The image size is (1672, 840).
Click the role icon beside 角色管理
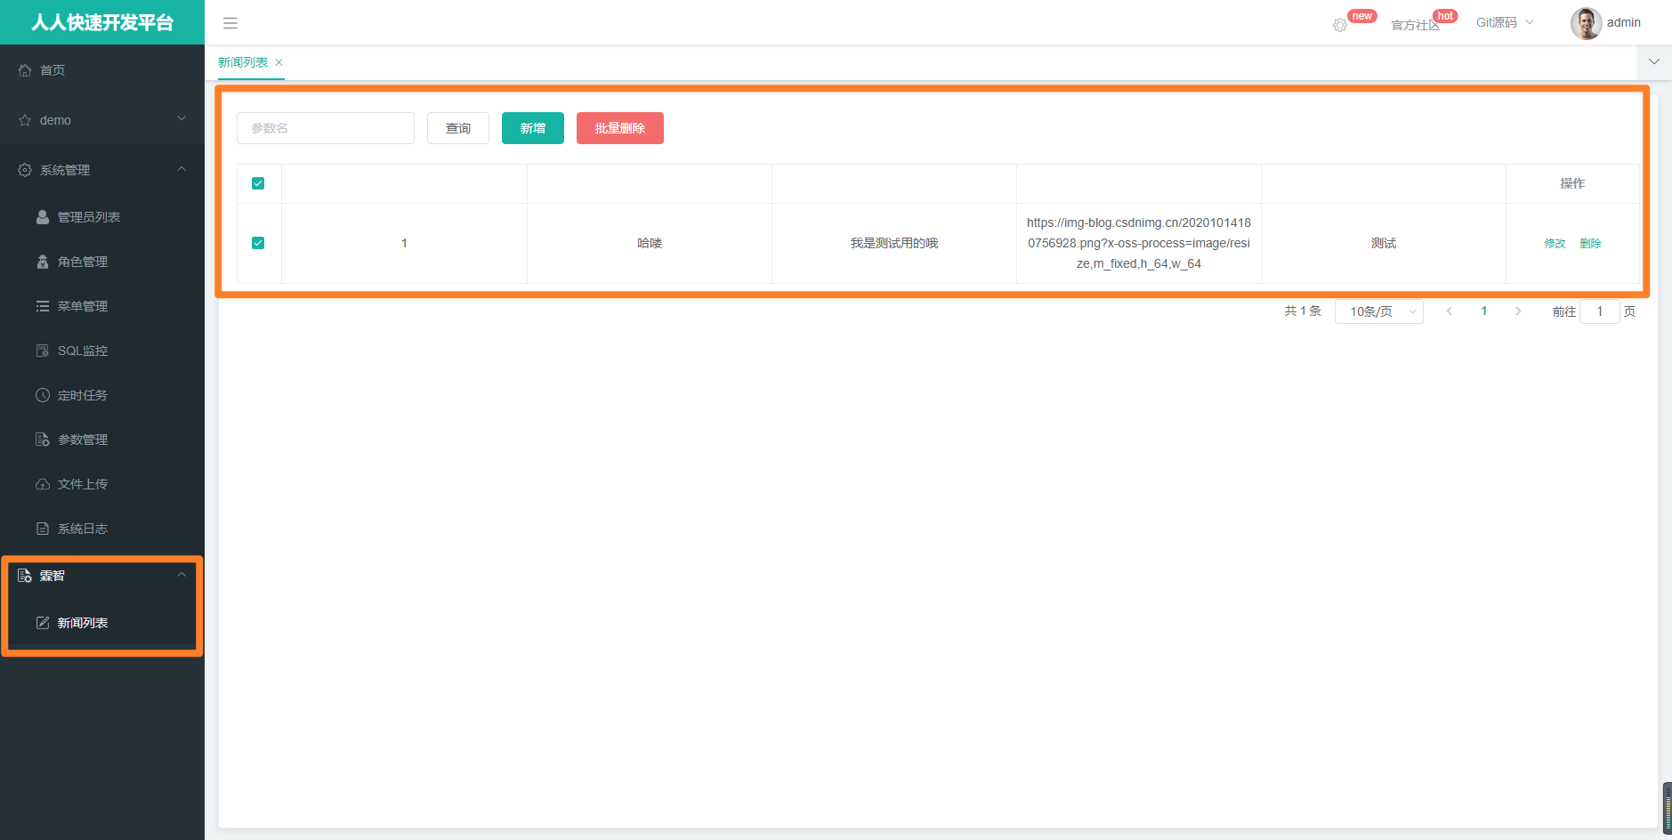point(43,262)
